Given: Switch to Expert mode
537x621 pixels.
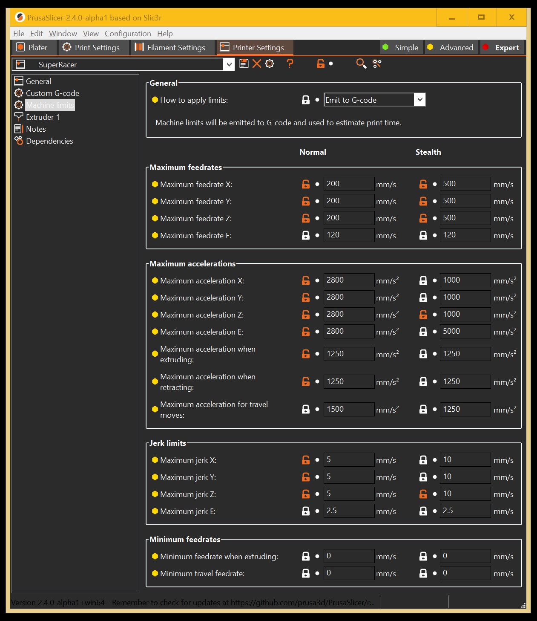Looking at the screenshot, I should coord(502,47).
